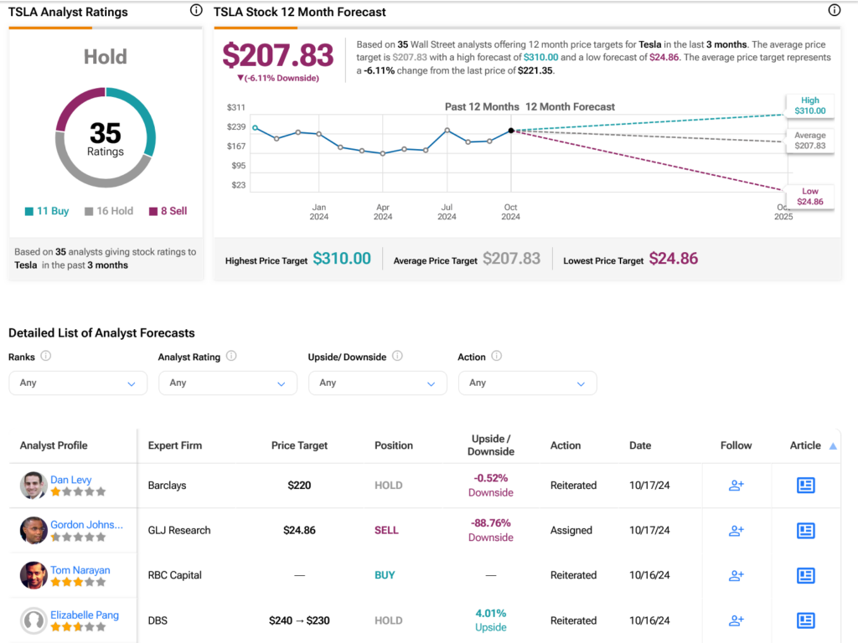Click info icon next to Ranks filter
Viewport: 858px width, 643px height.
point(46,356)
